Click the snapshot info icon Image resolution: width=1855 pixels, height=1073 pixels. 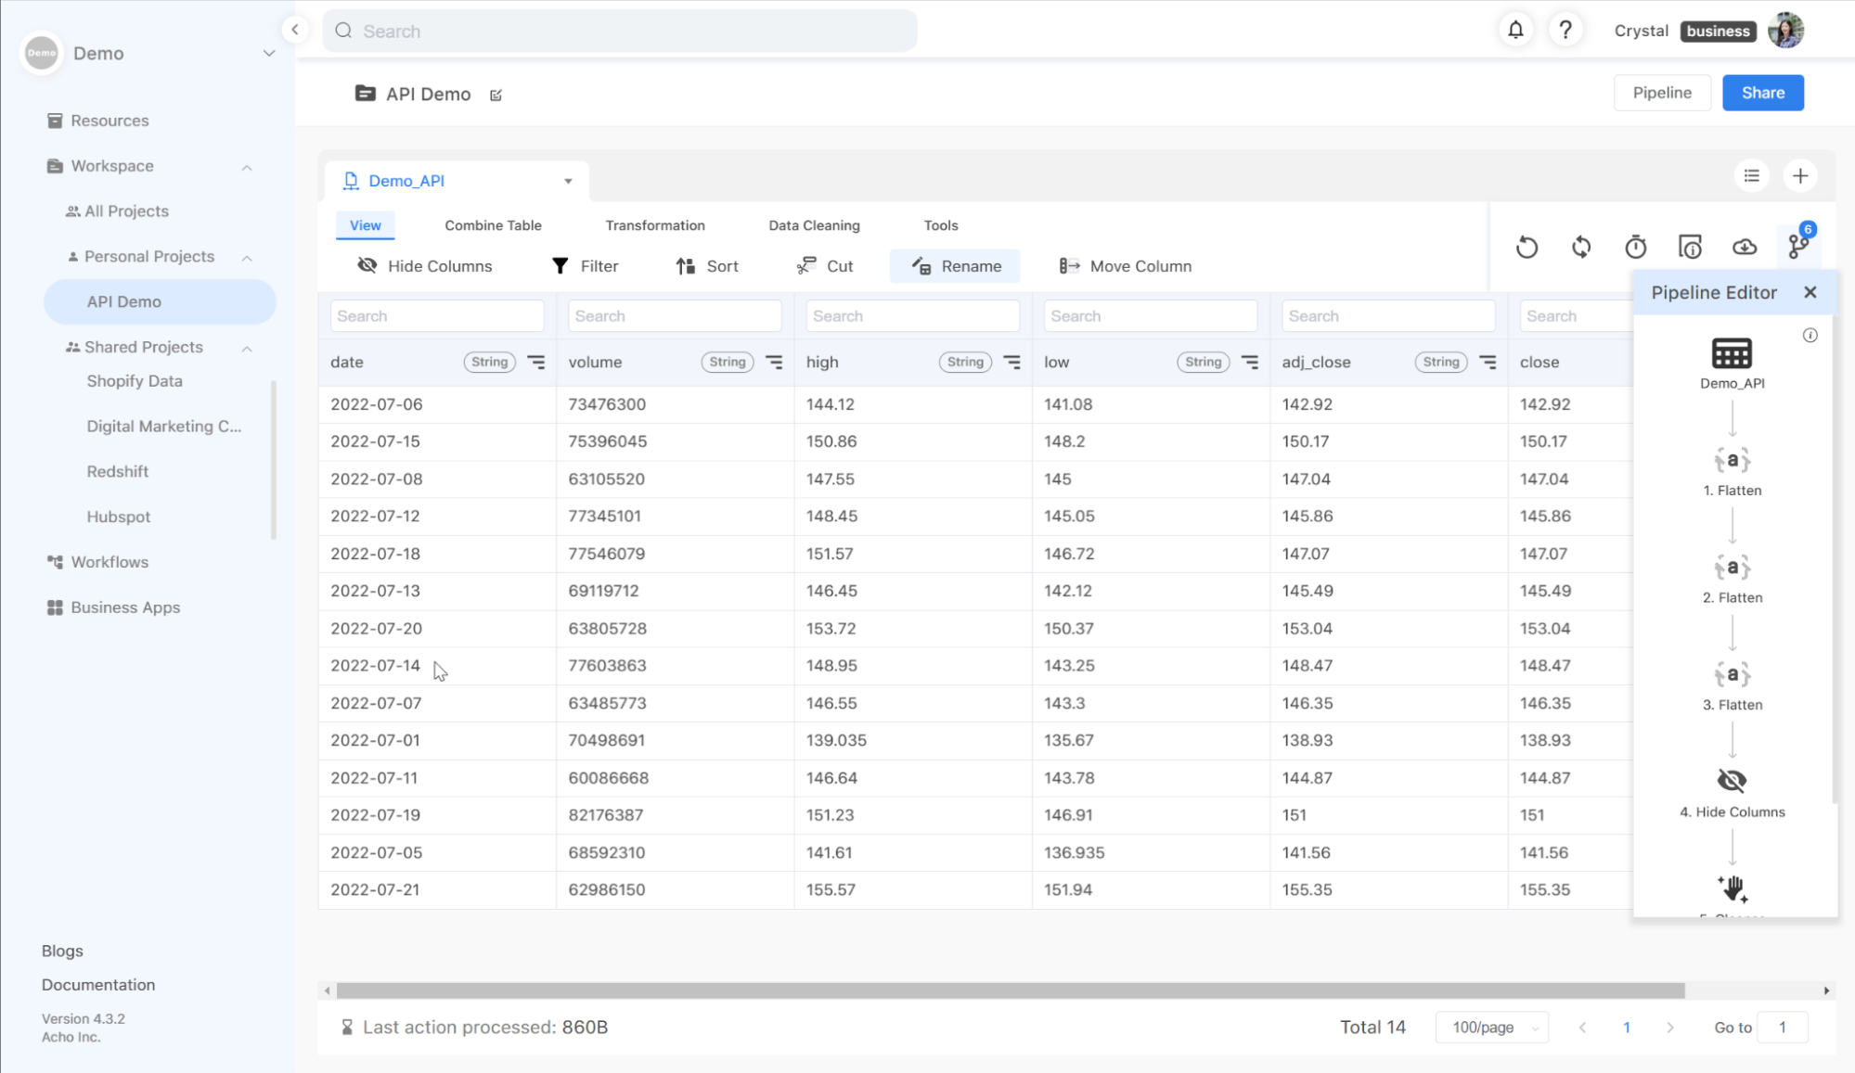[1690, 247]
